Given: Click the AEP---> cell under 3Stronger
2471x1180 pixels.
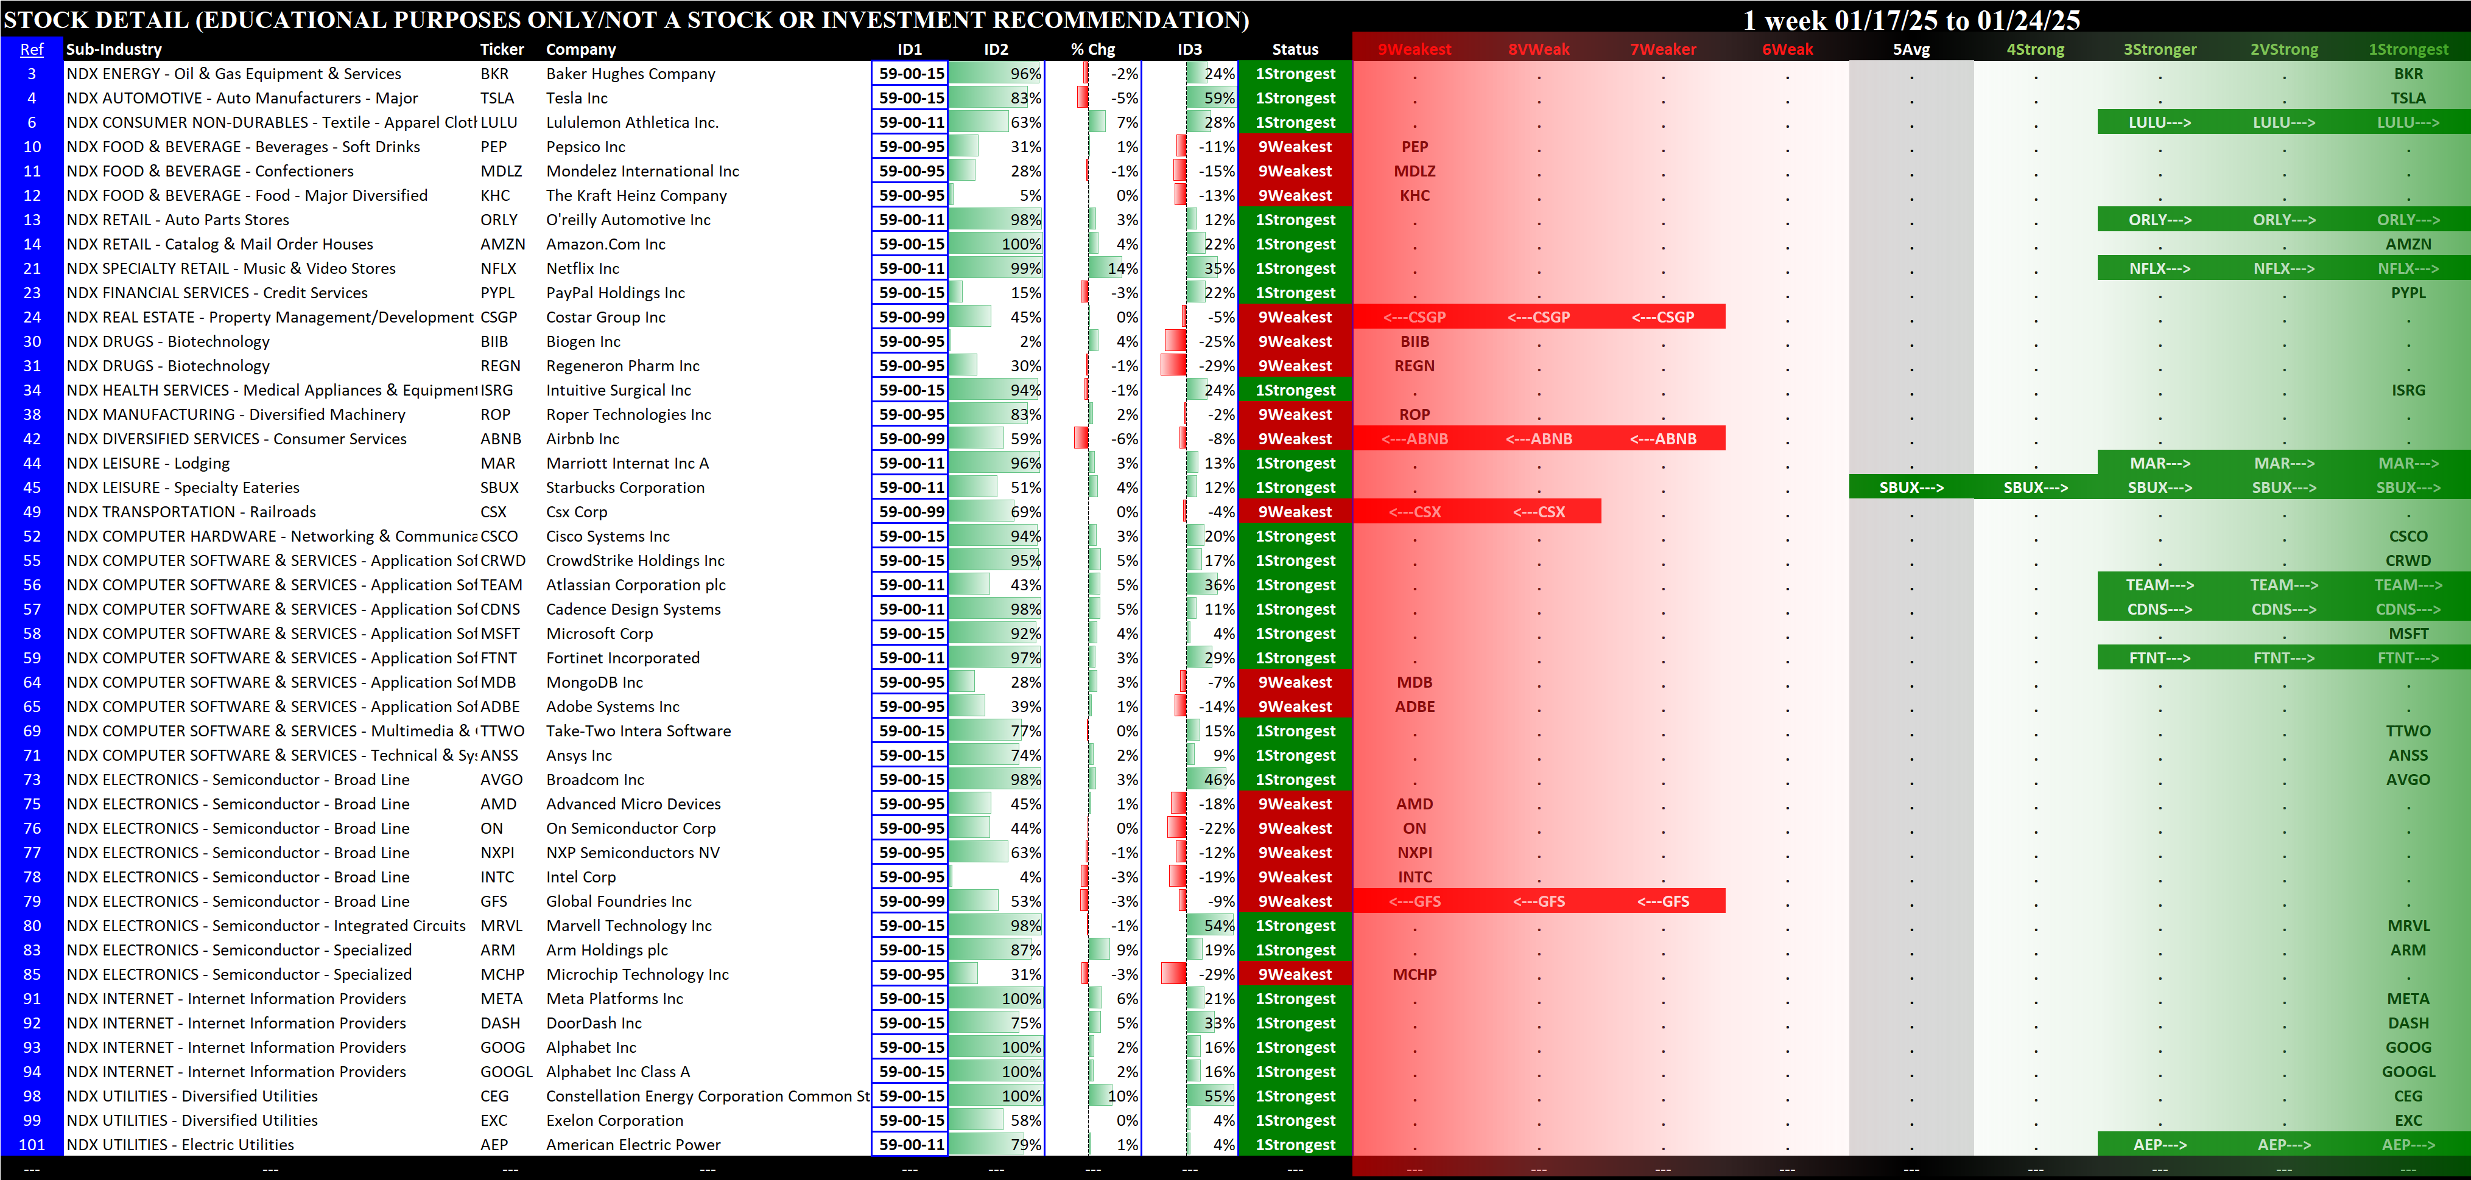Looking at the screenshot, I should [x=2159, y=1145].
